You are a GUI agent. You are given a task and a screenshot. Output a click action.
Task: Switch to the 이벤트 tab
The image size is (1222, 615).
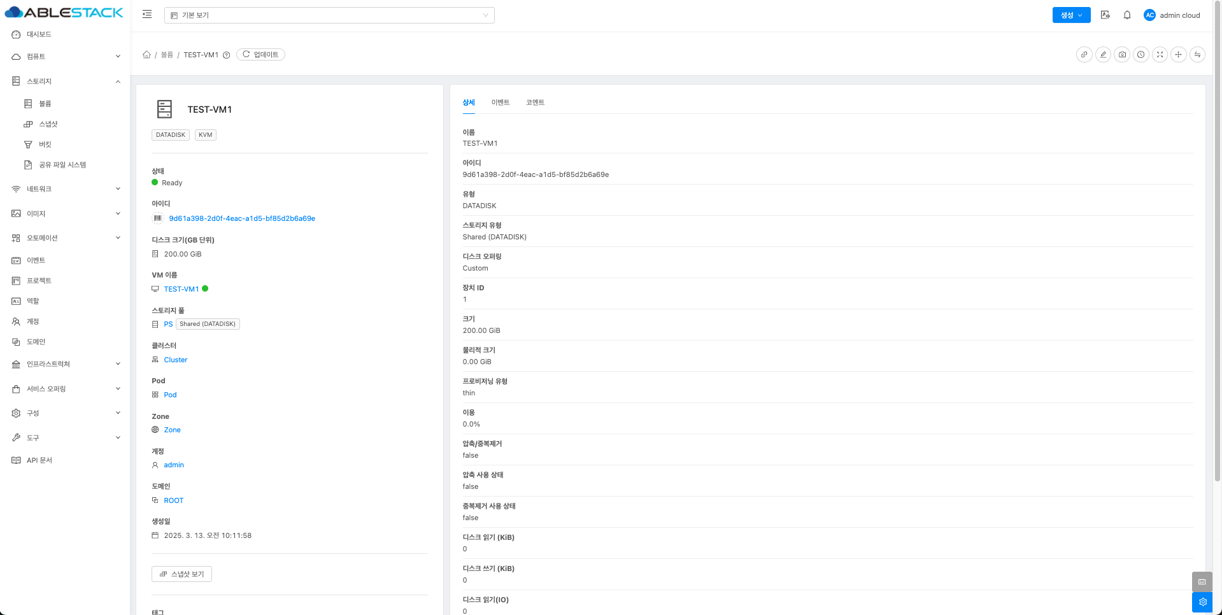coord(500,102)
